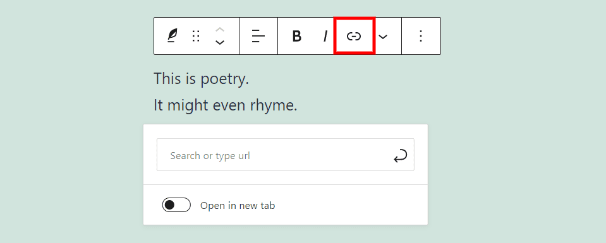
Task: Open the text alignment options
Action: pos(258,36)
